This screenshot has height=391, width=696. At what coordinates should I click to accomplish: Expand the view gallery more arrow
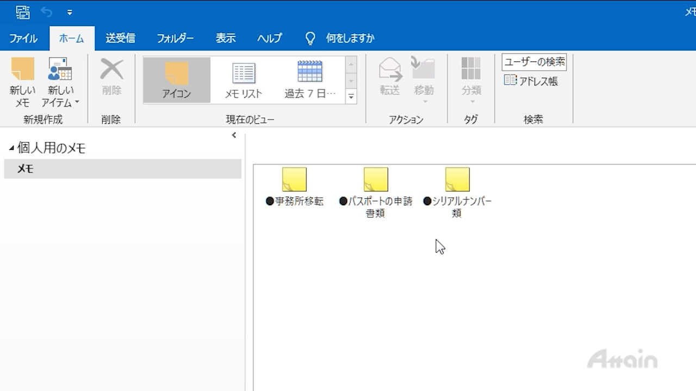[x=351, y=97]
